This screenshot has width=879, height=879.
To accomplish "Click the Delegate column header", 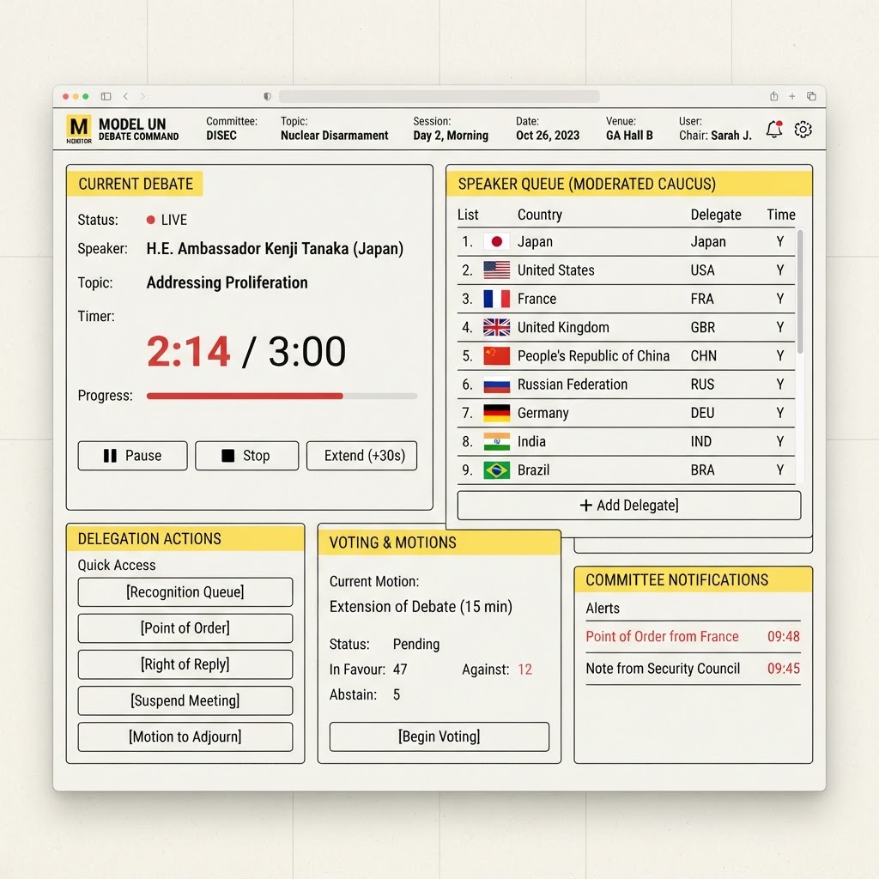I will pyautogui.click(x=716, y=215).
